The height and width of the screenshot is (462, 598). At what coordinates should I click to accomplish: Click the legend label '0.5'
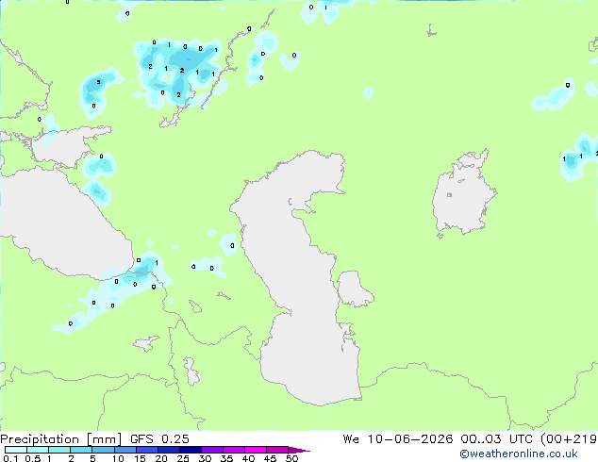coord(32,458)
